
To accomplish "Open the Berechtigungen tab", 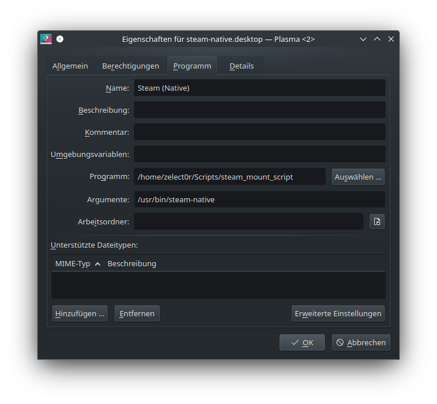I will [131, 66].
